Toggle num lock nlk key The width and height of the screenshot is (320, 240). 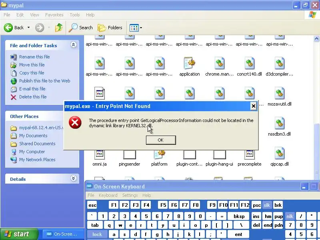click(290, 216)
